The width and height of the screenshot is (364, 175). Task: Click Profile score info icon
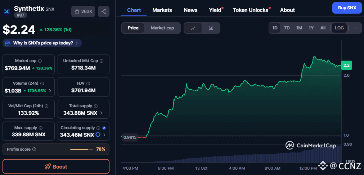click(34, 149)
